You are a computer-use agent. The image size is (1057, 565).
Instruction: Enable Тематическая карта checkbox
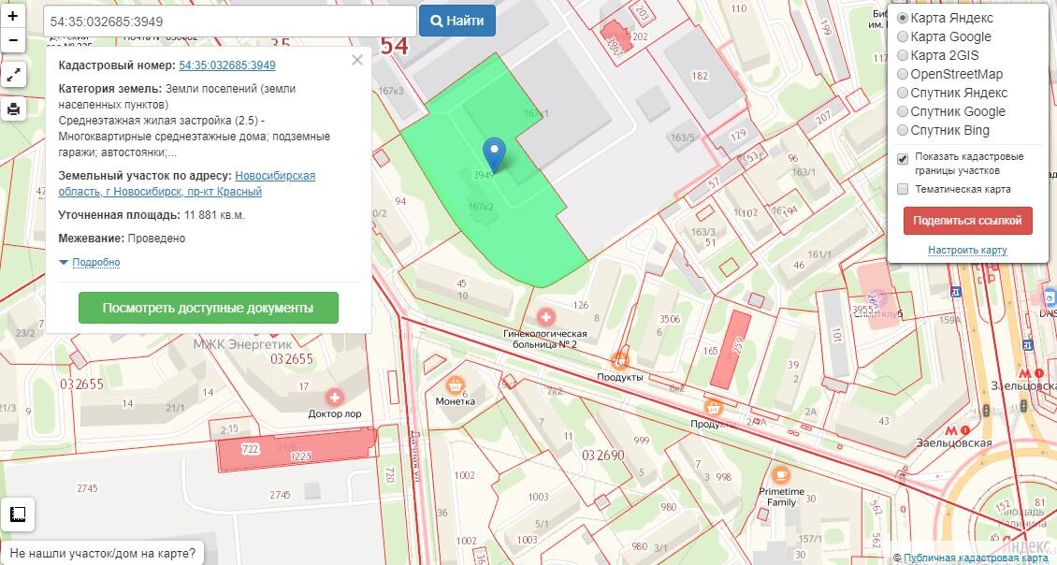click(903, 190)
